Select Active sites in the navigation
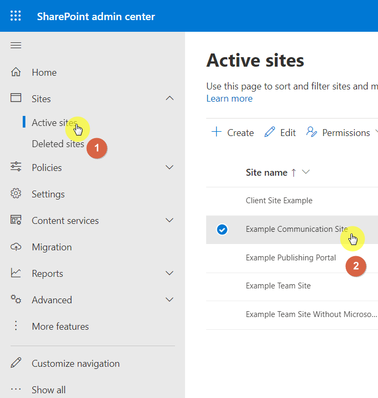Viewport: 378px width, 398px height. [x=54, y=123]
